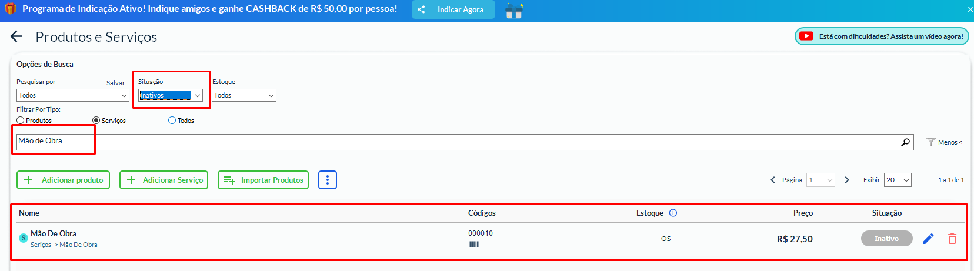Delete Mão De Obra with the trash icon
This screenshot has height=271, width=974.
coord(952,239)
